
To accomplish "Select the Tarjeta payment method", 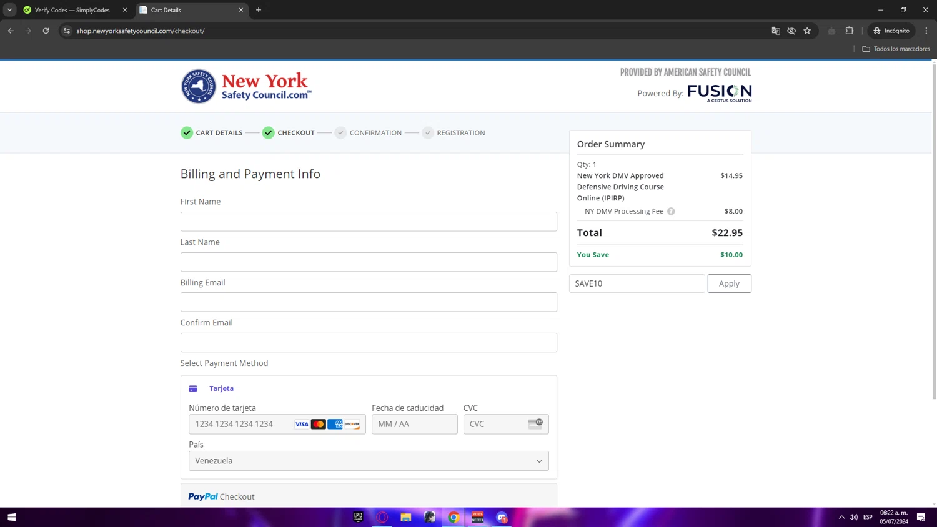I will coord(221,388).
